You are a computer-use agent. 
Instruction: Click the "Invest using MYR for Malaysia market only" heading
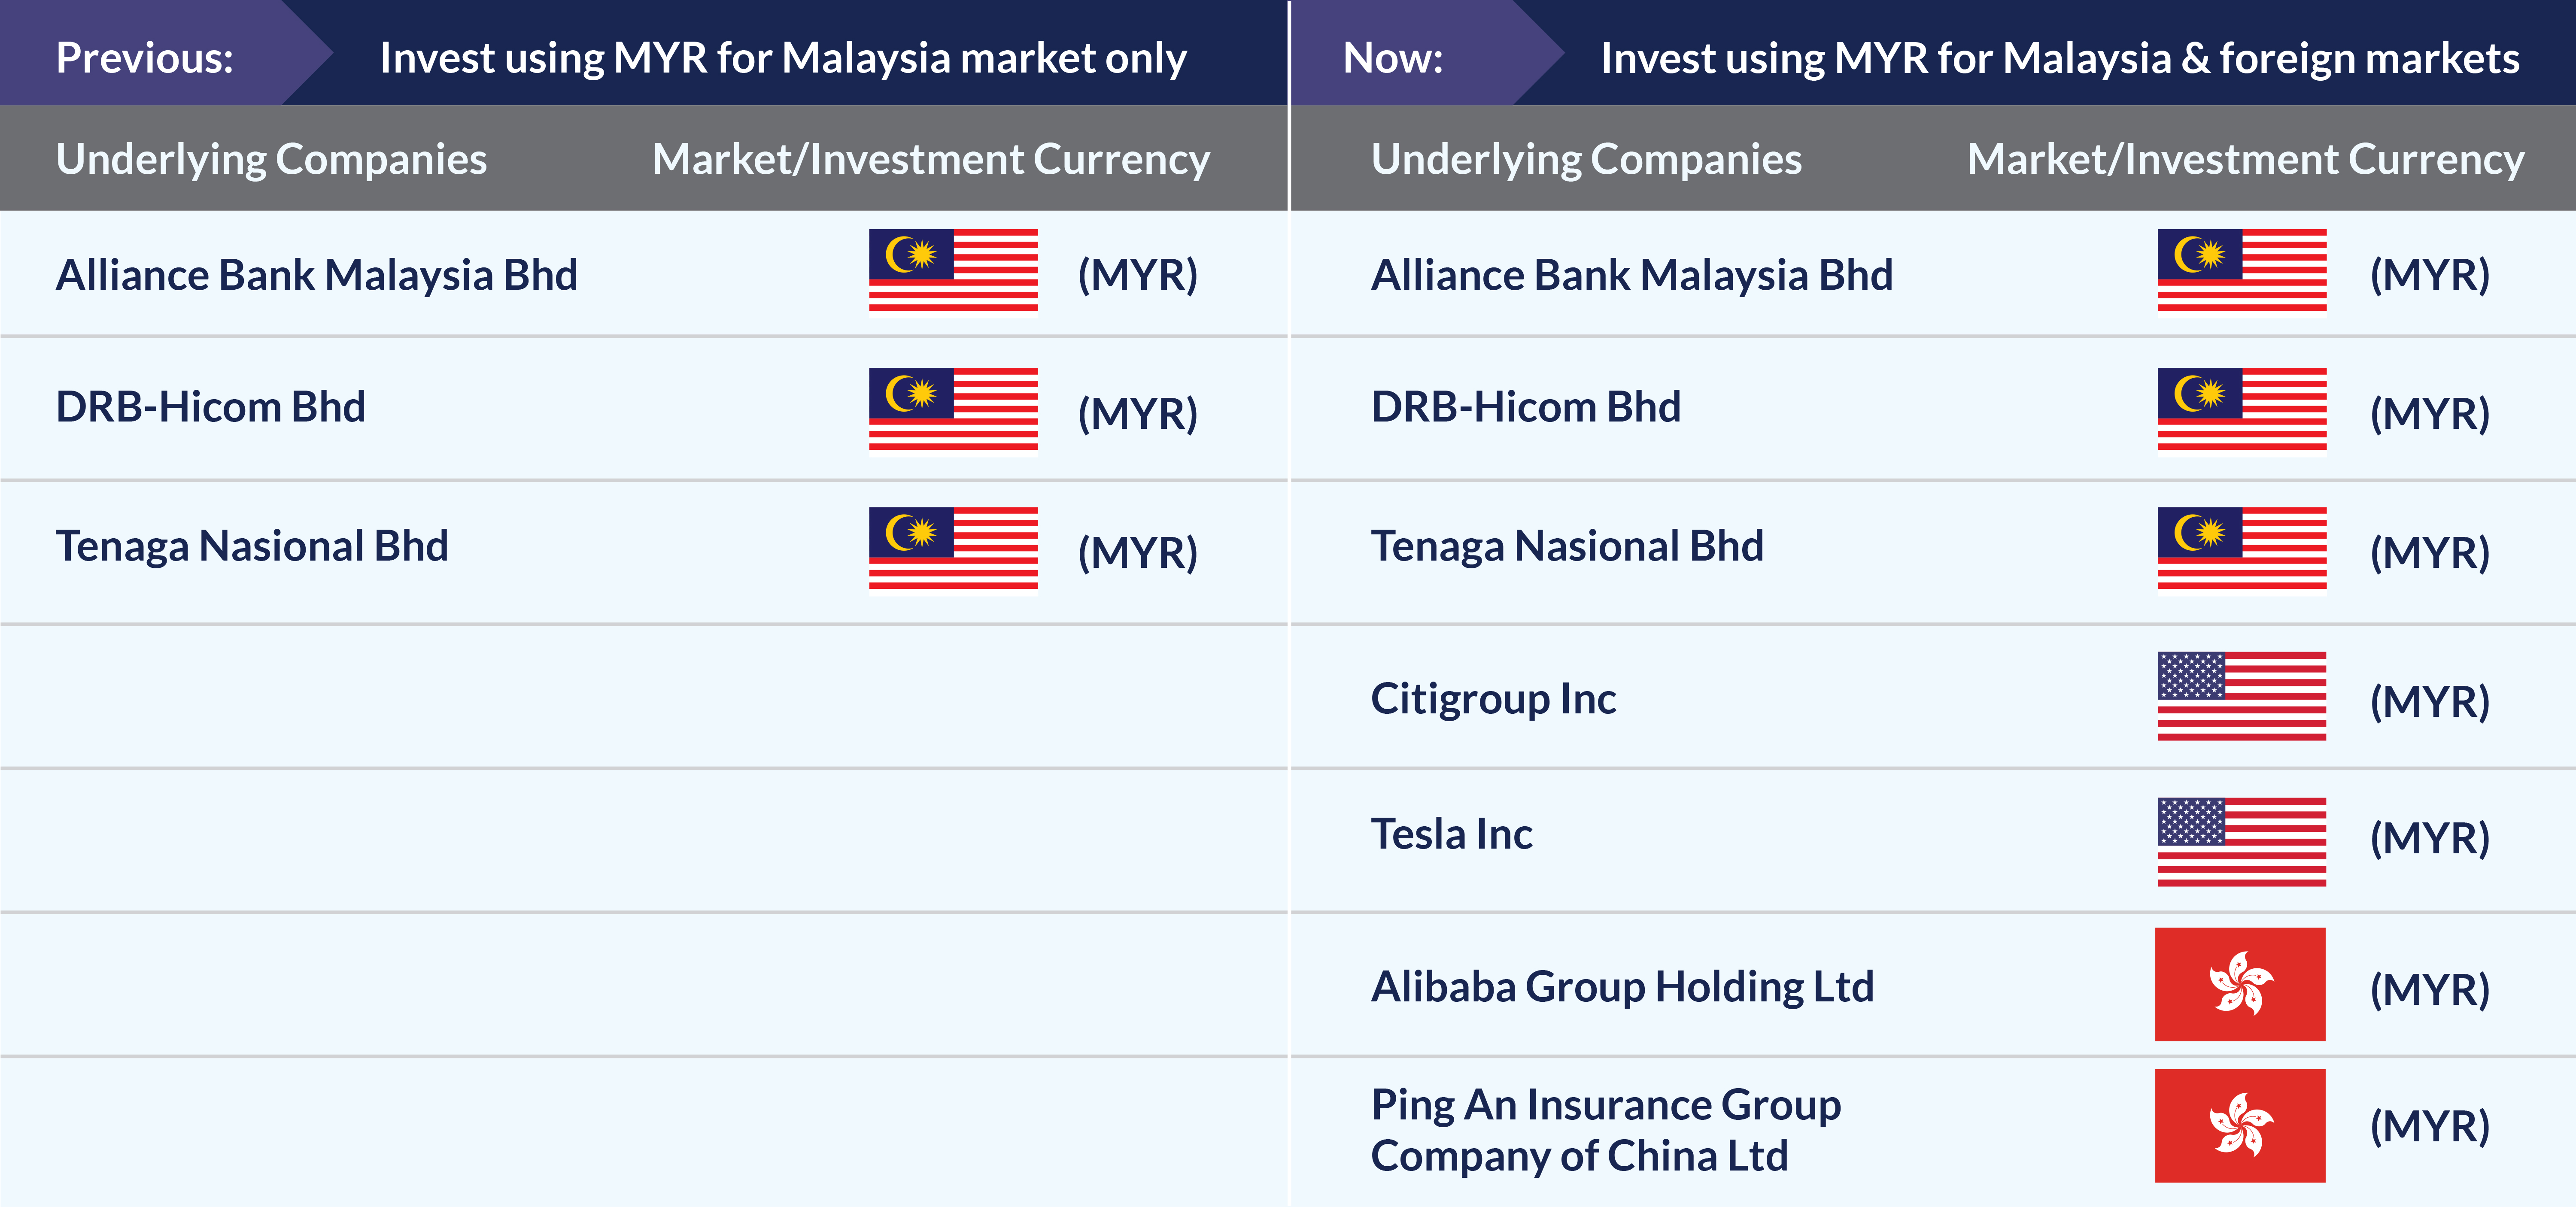783,58
